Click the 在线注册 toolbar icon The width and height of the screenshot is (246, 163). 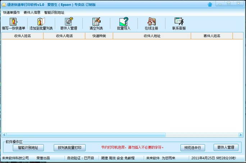[x=151, y=23]
